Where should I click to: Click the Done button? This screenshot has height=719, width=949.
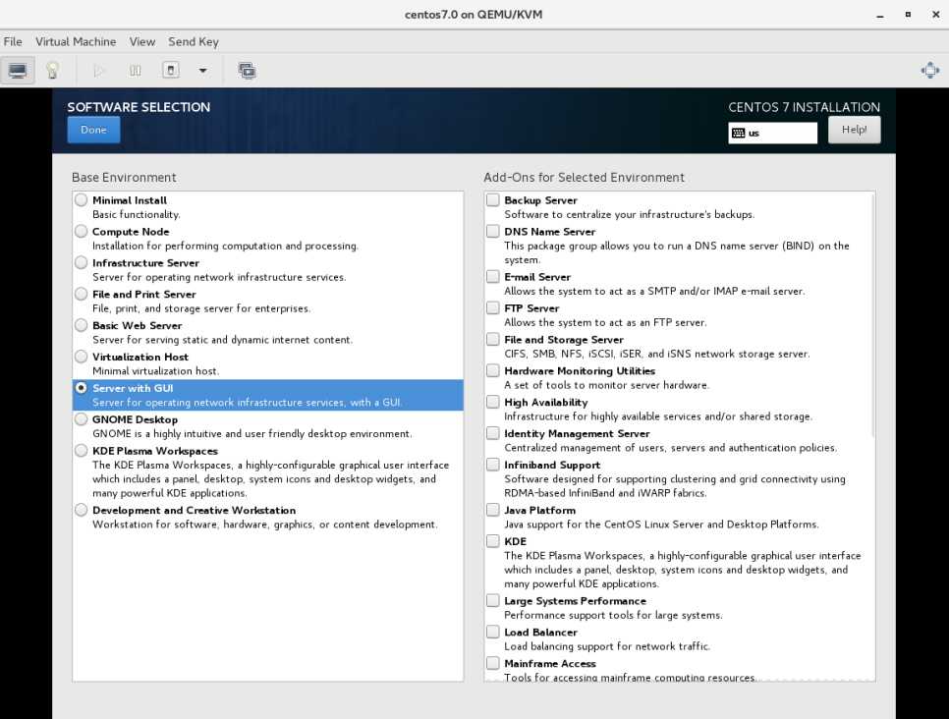point(93,130)
